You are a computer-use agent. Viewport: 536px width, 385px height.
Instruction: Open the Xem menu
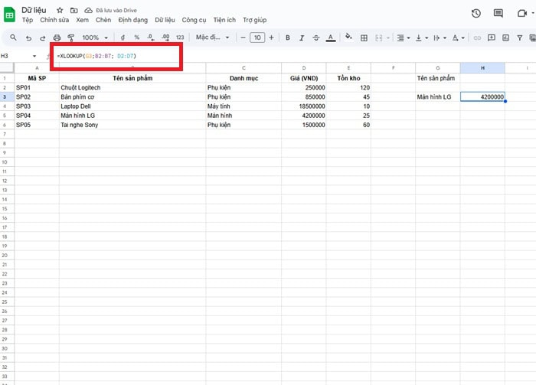(83, 20)
